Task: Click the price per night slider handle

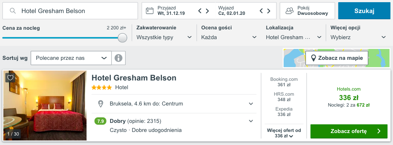Action: click(x=122, y=38)
